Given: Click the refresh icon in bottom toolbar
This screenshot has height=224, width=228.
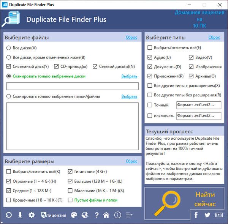Looking at the screenshot, I should (8, 215).
